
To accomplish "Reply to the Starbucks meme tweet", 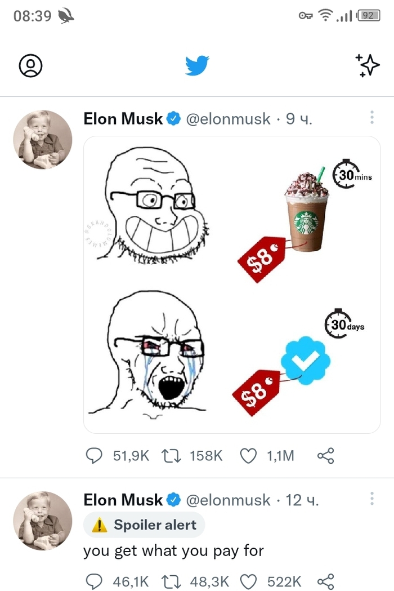I will [94, 455].
